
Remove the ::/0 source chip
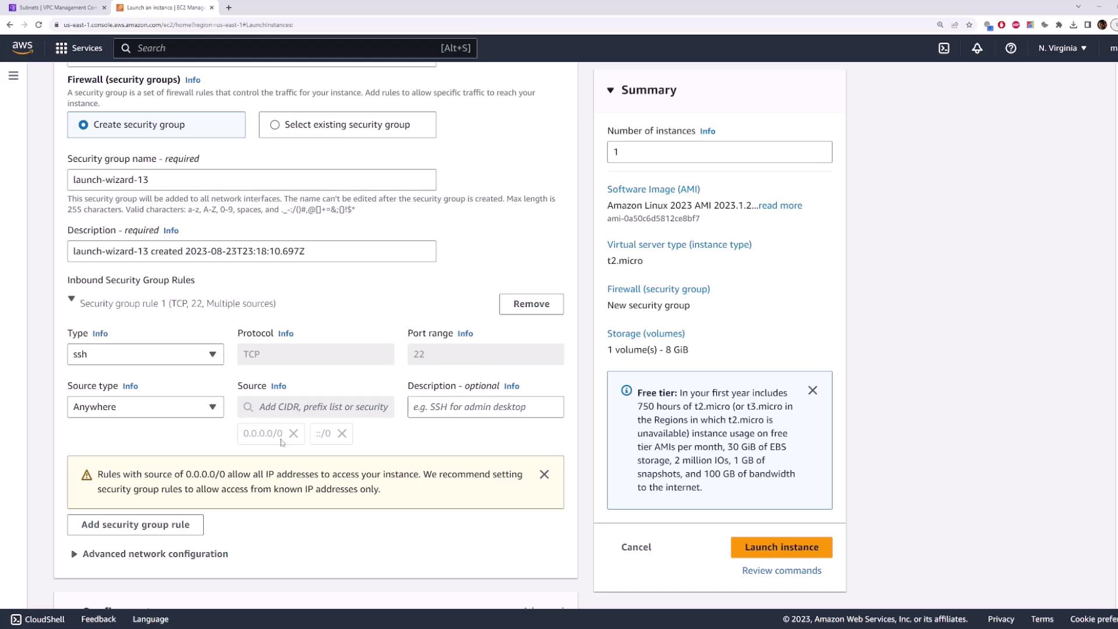(342, 433)
